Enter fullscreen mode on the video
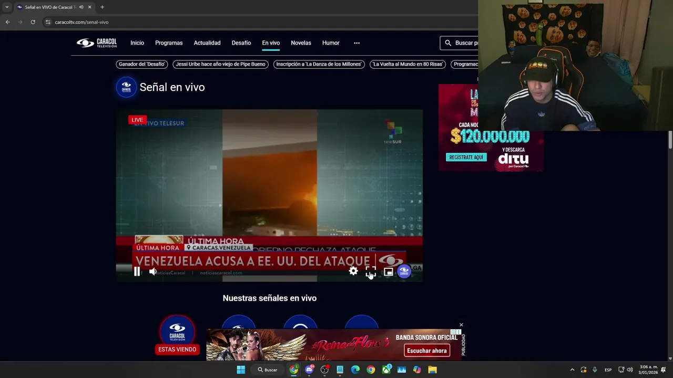The height and width of the screenshot is (378, 673). (371, 271)
